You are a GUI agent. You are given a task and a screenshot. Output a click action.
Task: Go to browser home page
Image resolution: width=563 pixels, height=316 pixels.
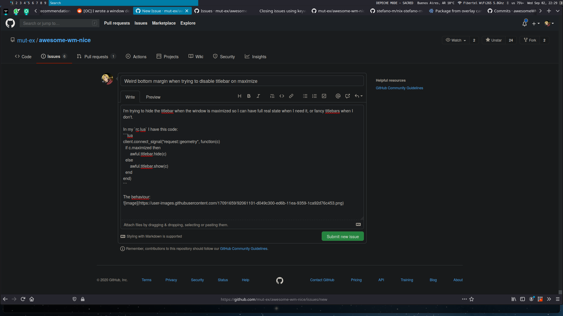pos(32,299)
